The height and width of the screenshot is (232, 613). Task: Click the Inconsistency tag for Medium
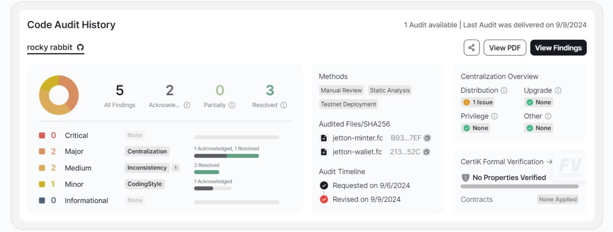[147, 168]
